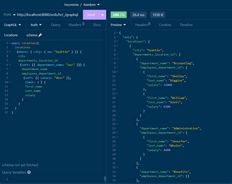
Task: Switch to the Query tab
Action: coord(55,25)
